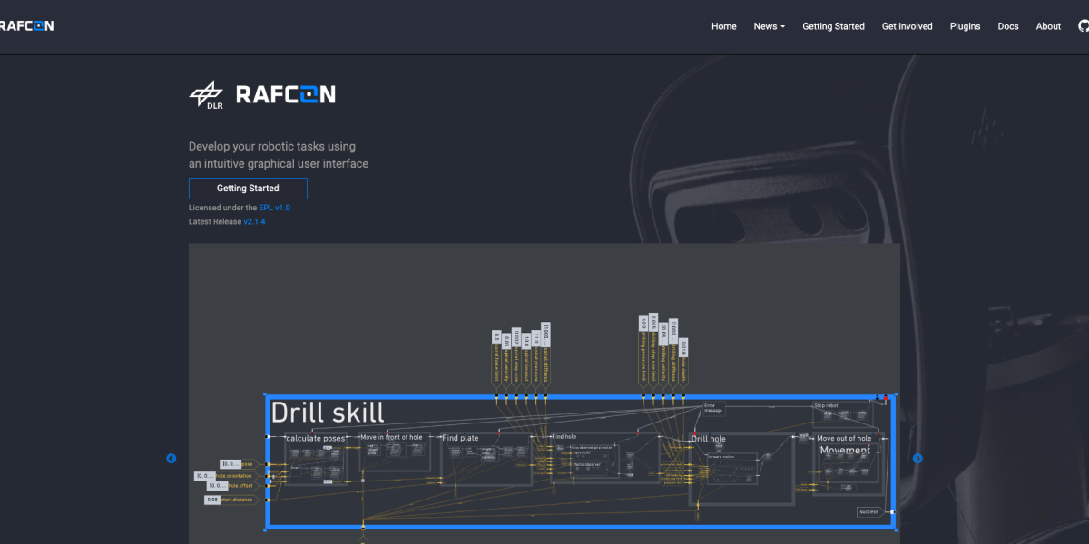Navigate to the Plugins page

pyautogui.click(x=965, y=26)
